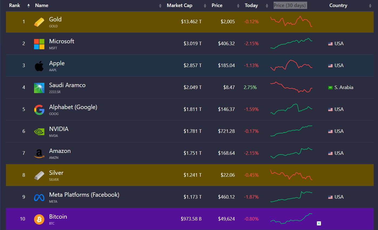This screenshot has width=378, height=230.
Task: Click the $2.857 T market cap value
Action: point(193,65)
